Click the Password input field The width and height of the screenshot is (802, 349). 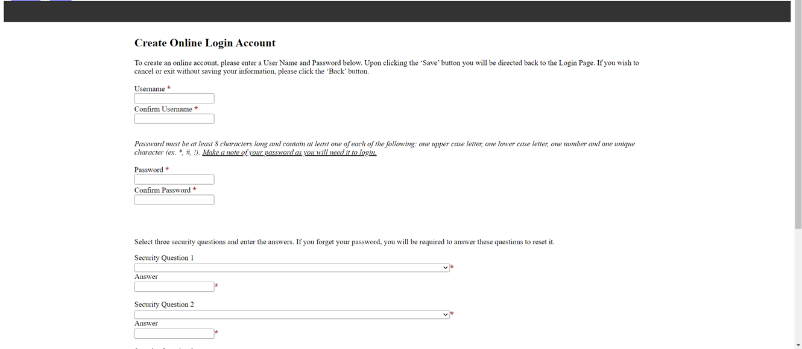[x=174, y=179]
